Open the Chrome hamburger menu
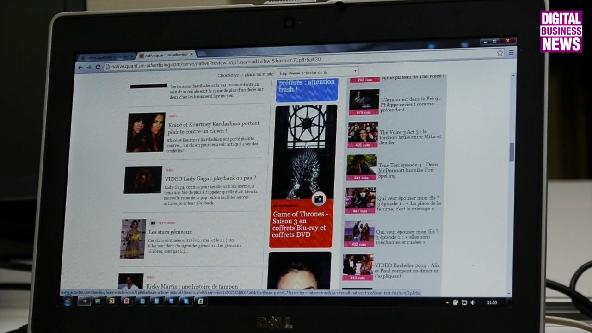The height and width of the screenshot is (333, 592). (x=511, y=53)
